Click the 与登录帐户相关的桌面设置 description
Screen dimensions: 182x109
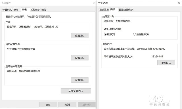click(x=21, y=49)
